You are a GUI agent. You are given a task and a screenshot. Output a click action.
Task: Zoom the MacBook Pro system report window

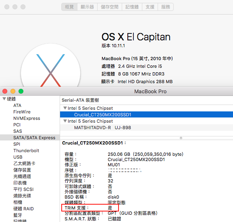pos(21,91)
